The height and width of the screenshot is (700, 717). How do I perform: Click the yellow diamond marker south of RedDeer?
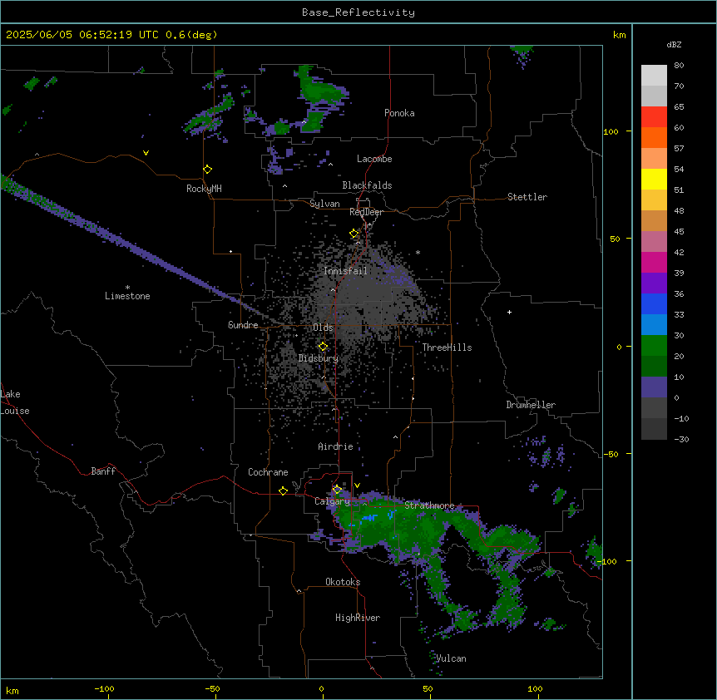(354, 234)
